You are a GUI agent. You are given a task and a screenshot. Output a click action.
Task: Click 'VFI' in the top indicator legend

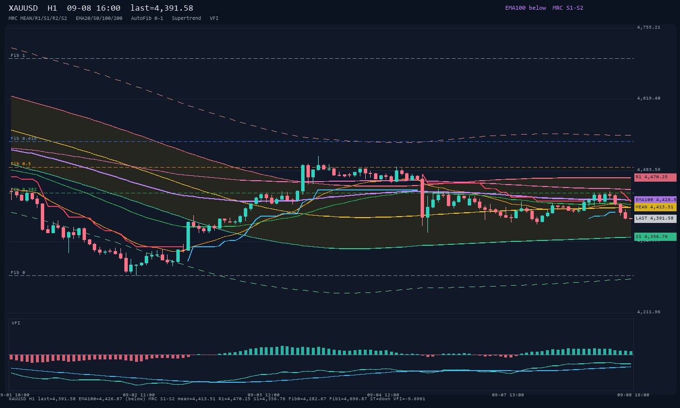(214, 18)
